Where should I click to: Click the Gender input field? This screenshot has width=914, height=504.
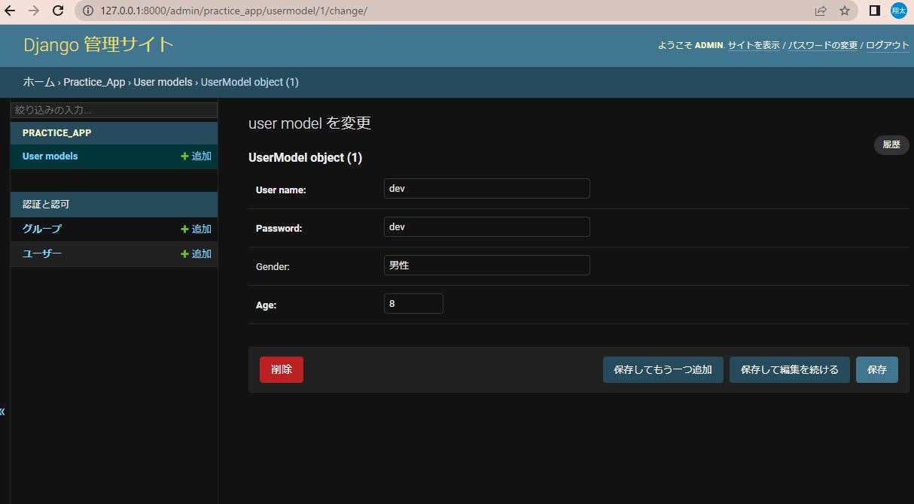pos(487,266)
